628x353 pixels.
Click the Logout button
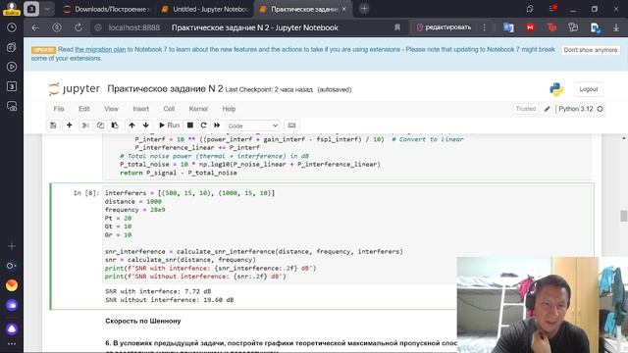pos(589,89)
